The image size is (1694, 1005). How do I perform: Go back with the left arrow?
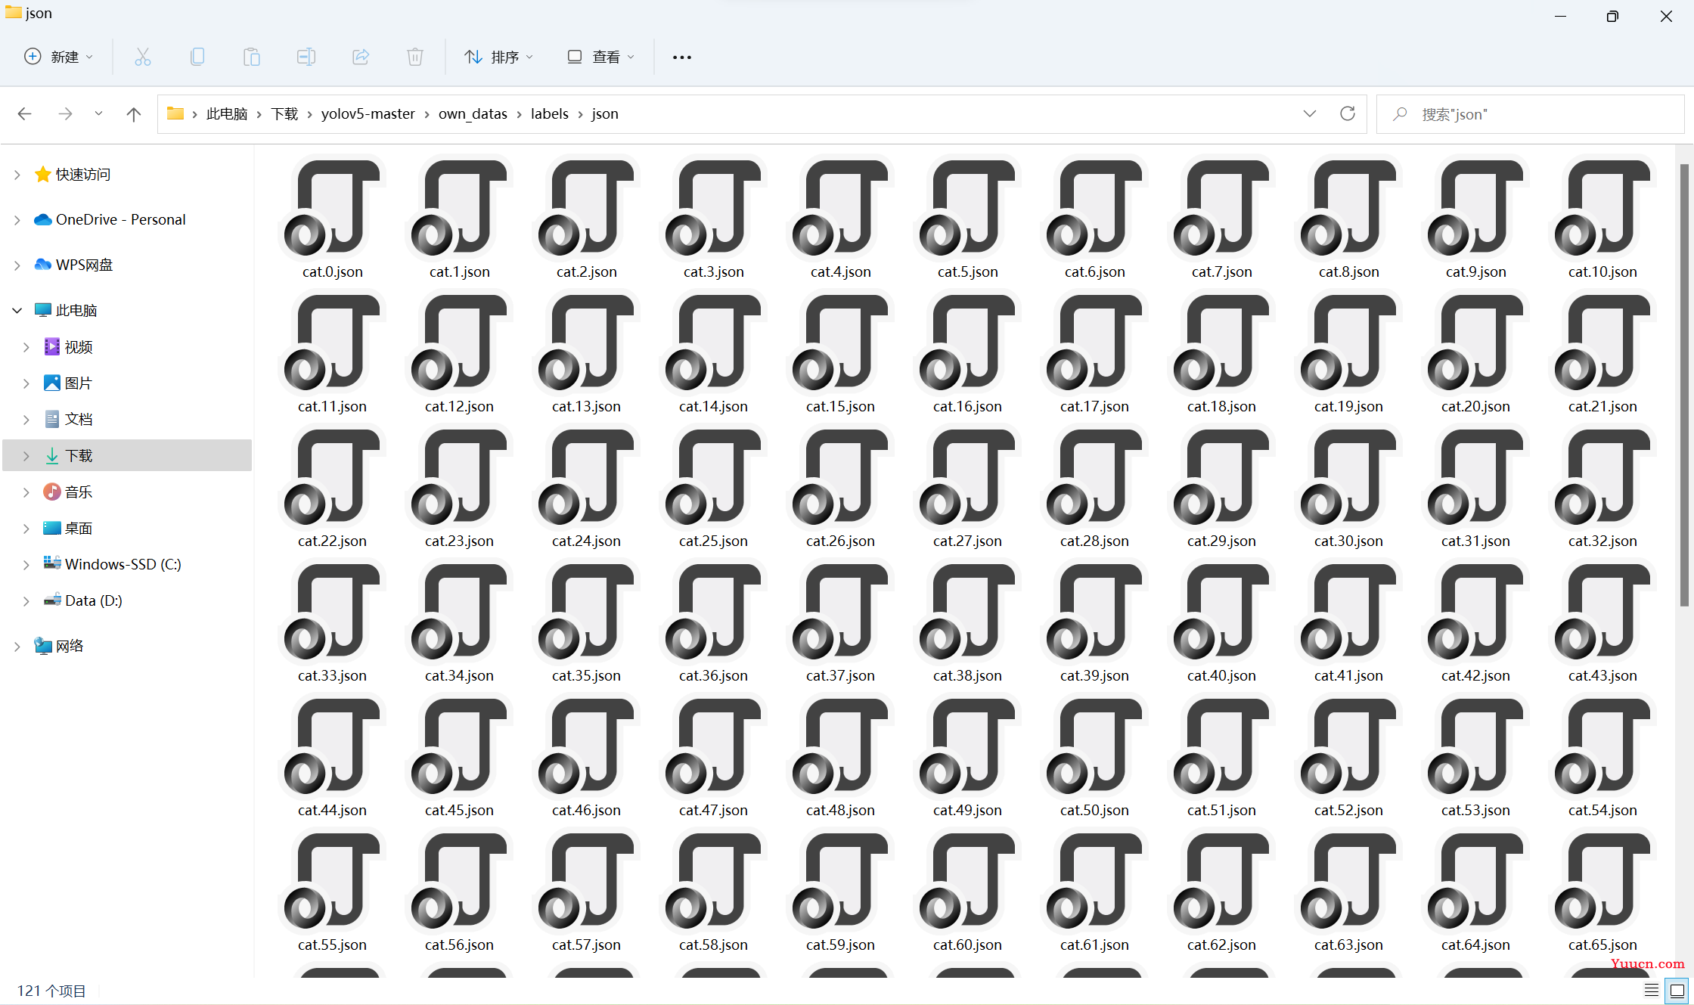click(x=24, y=113)
